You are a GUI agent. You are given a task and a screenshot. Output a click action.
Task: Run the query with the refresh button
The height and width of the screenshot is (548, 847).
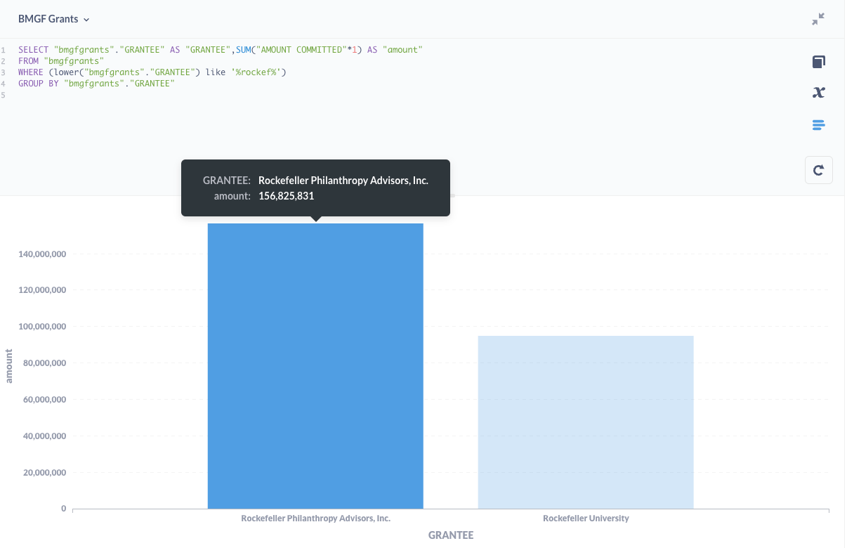click(818, 170)
